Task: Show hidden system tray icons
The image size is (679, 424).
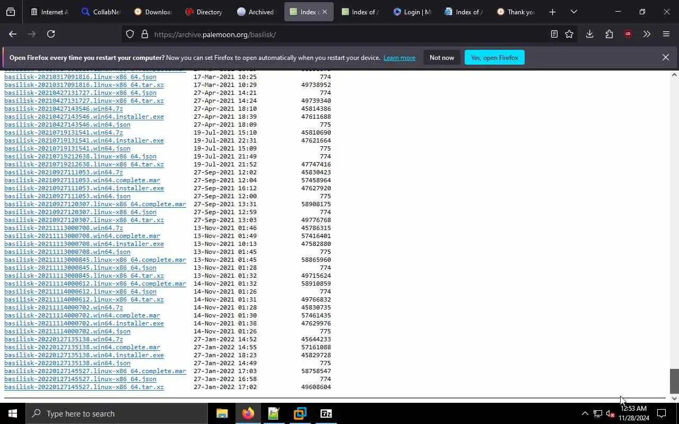Action: tap(585, 413)
